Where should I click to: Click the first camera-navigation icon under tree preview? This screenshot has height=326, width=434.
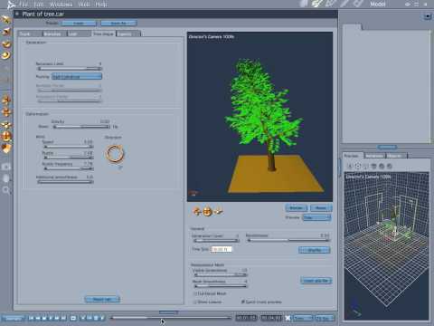coord(197,212)
